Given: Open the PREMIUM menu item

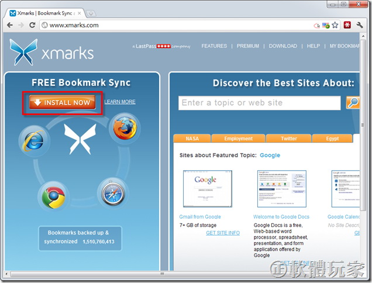Looking at the screenshot, I should [x=247, y=46].
